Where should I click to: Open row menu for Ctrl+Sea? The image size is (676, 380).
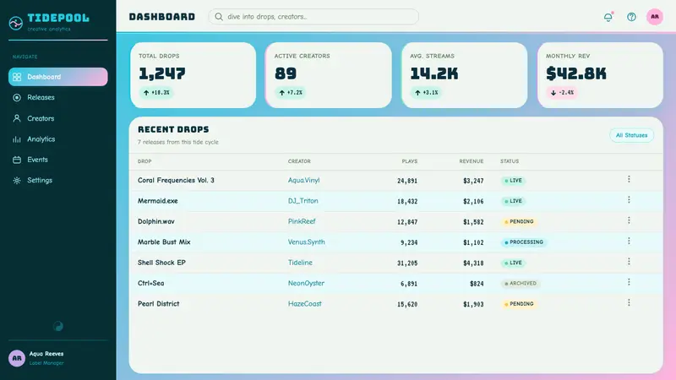pyautogui.click(x=629, y=282)
